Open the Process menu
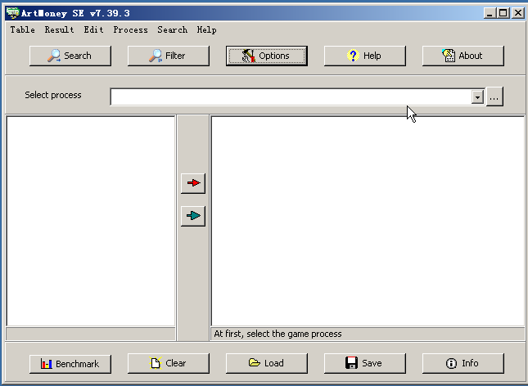The image size is (528, 386). pyautogui.click(x=130, y=29)
